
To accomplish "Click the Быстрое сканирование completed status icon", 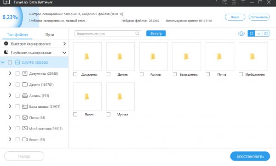I will click(x=6, y=44).
